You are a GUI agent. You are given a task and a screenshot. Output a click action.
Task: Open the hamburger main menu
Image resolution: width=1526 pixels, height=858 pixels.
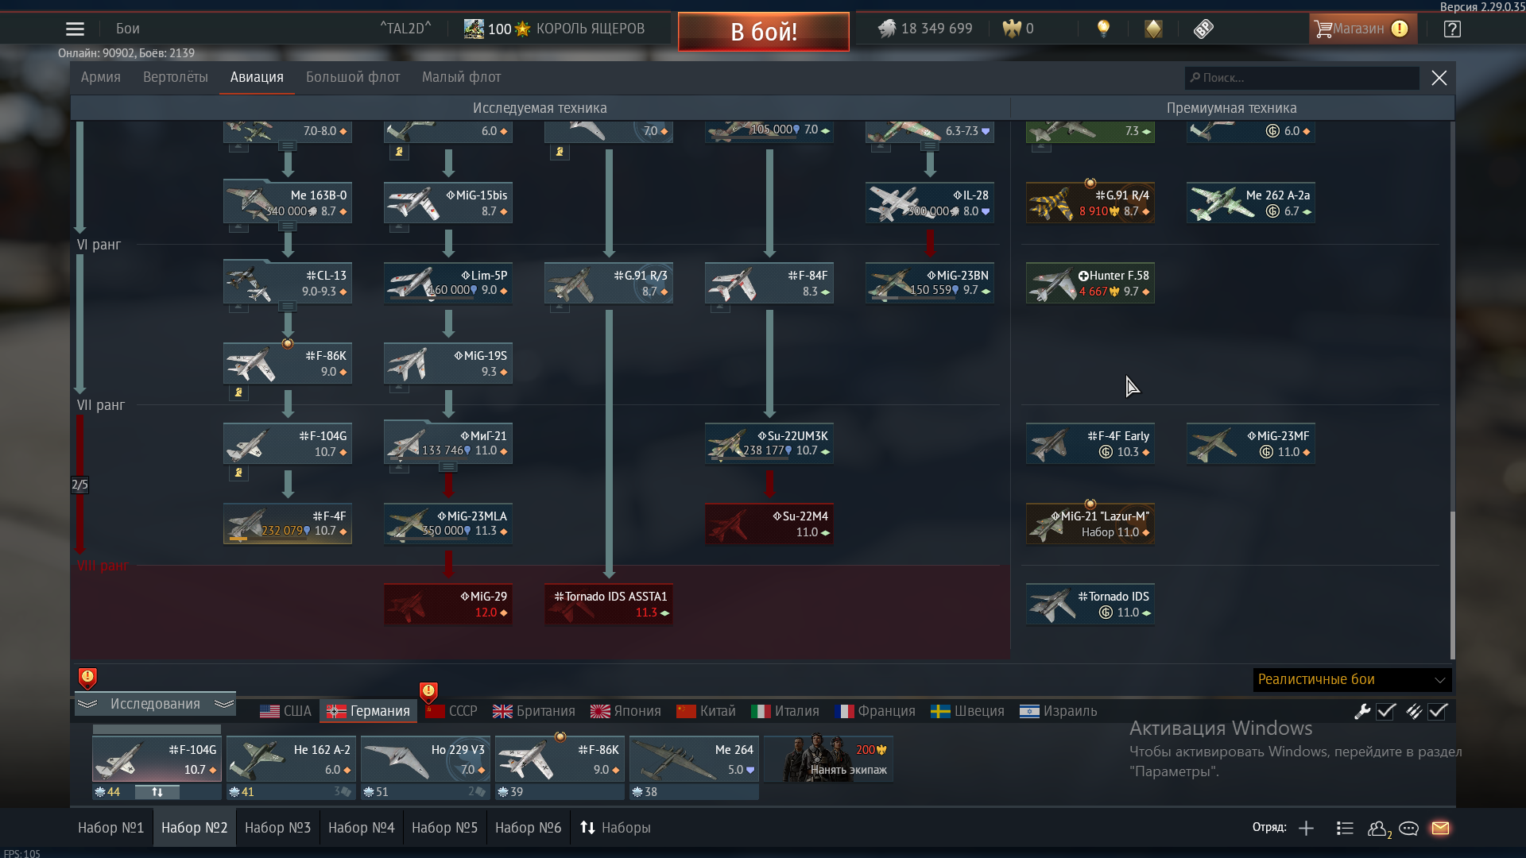click(x=75, y=29)
